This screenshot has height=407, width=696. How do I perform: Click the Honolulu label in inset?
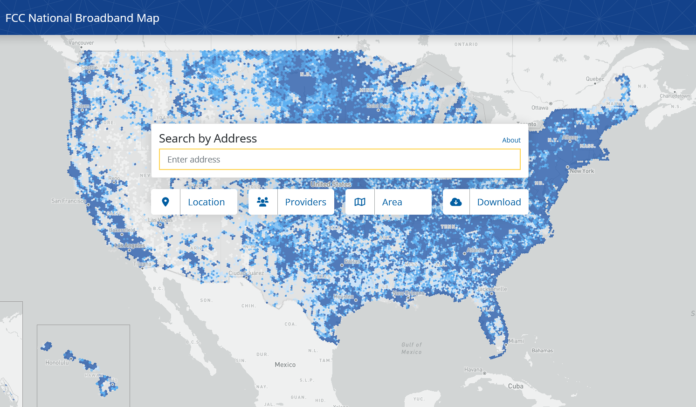57,363
